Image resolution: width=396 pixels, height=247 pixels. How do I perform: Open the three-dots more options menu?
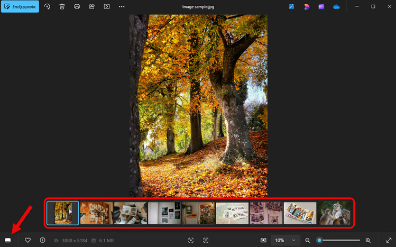pyautogui.click(x=122, y=6)
